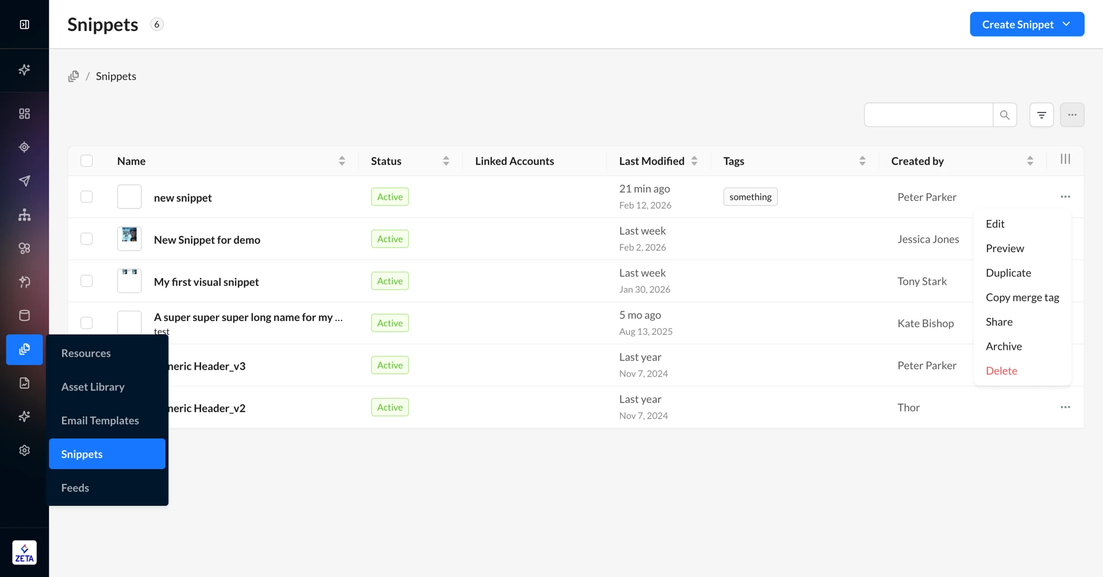Open the settings gear icon in sidebar
The width and height of the screenshot is (1103, 577).
pos(24,450)
